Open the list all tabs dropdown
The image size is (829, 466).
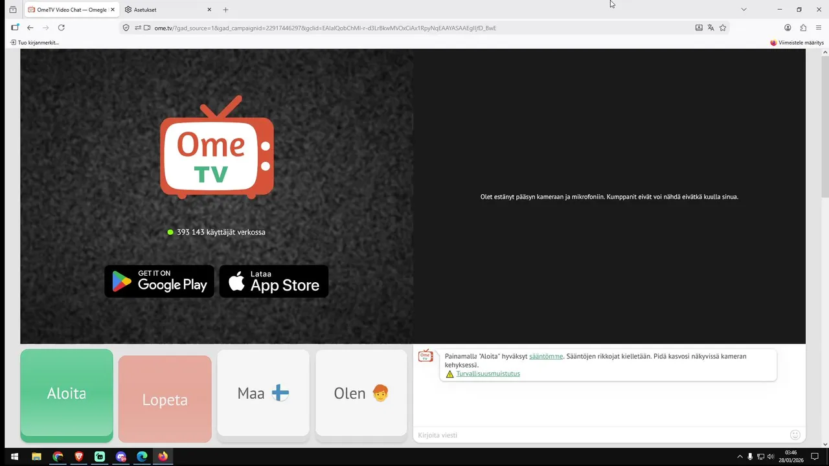point(744,10)
